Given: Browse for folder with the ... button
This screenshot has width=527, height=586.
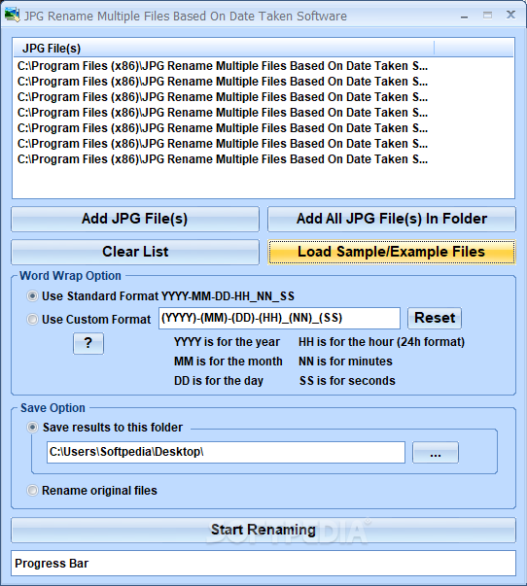Looking at the screenshot, I should click(436, 453).
